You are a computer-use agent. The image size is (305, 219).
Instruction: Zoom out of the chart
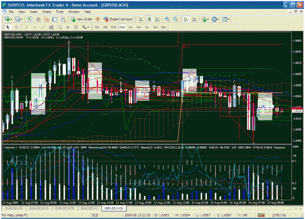tap(176, 19)
